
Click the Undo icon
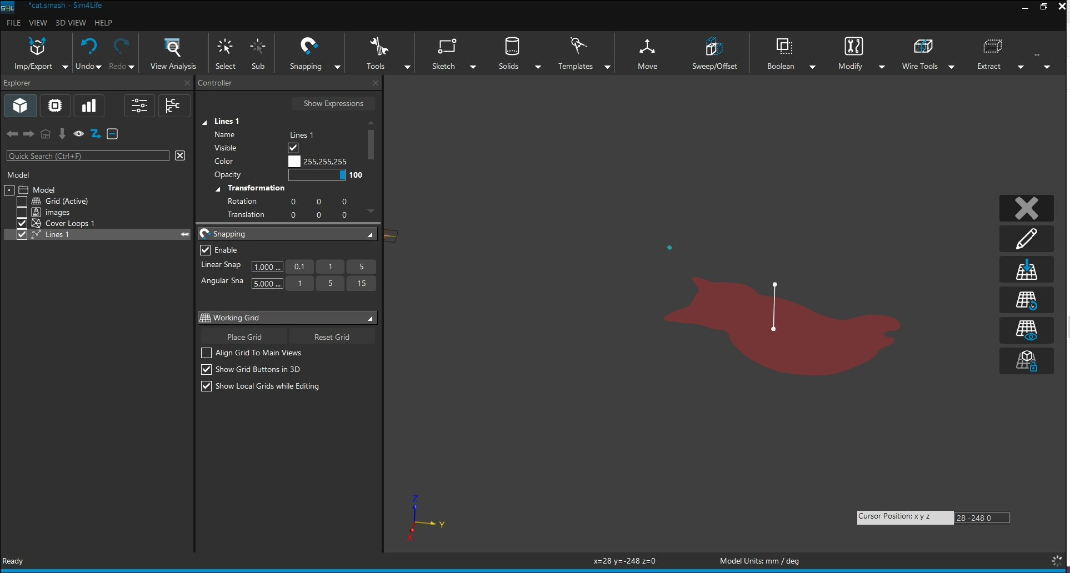88,47
